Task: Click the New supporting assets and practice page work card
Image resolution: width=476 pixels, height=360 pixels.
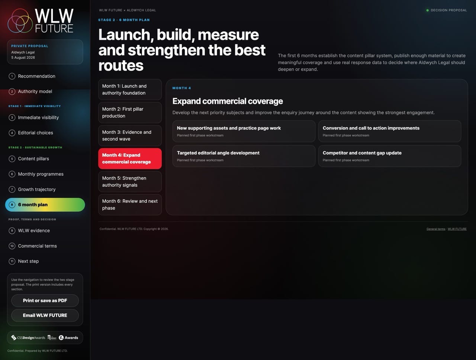Action: (x=244, y=131)
